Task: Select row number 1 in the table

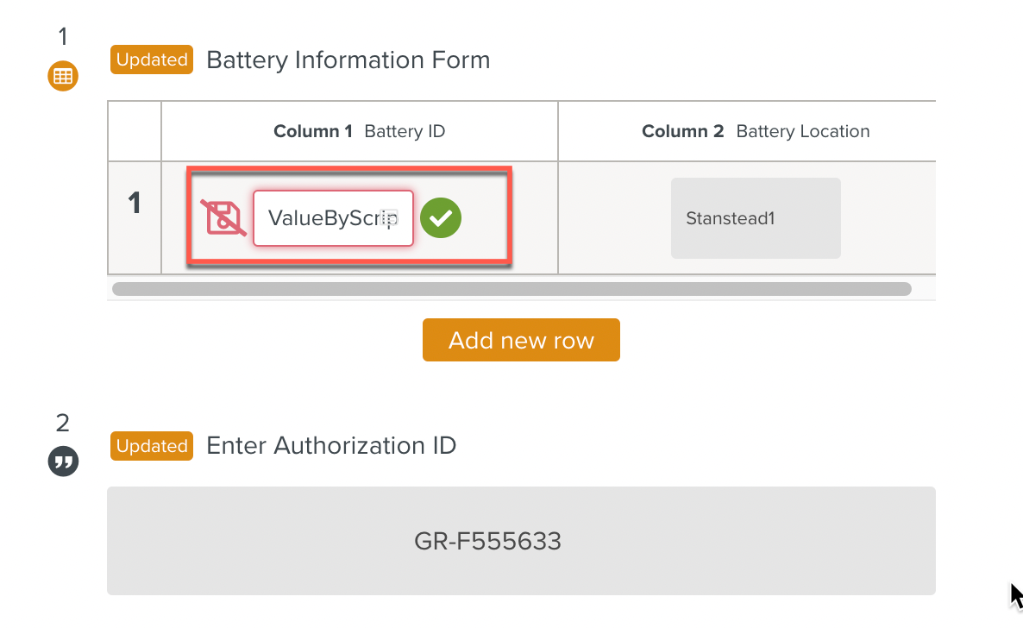Action: 134,204
